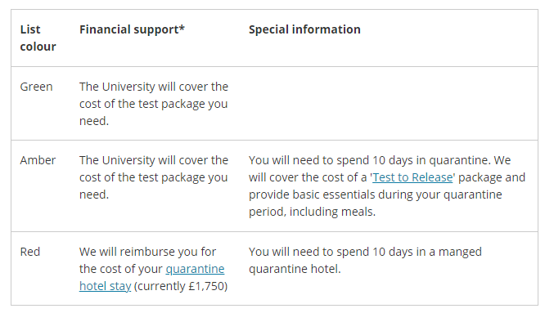Viewport: 554px width, 322px height.
Task: Click the Red row managed quarantine hotel text
Action: click(x=365, y=260)
